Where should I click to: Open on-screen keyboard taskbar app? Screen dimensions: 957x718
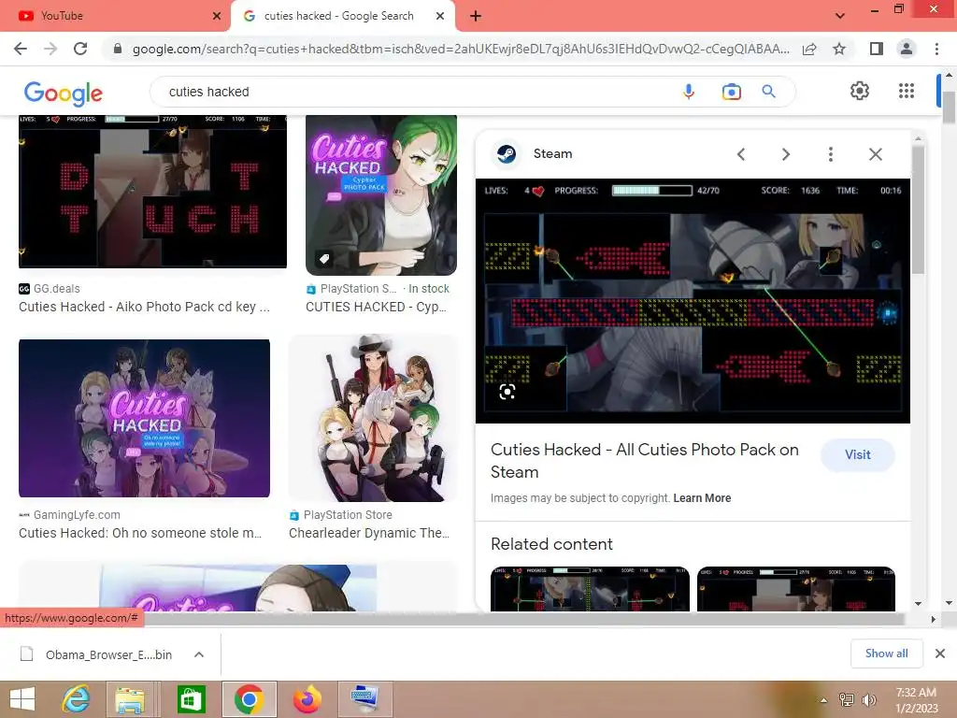point(365,699)
